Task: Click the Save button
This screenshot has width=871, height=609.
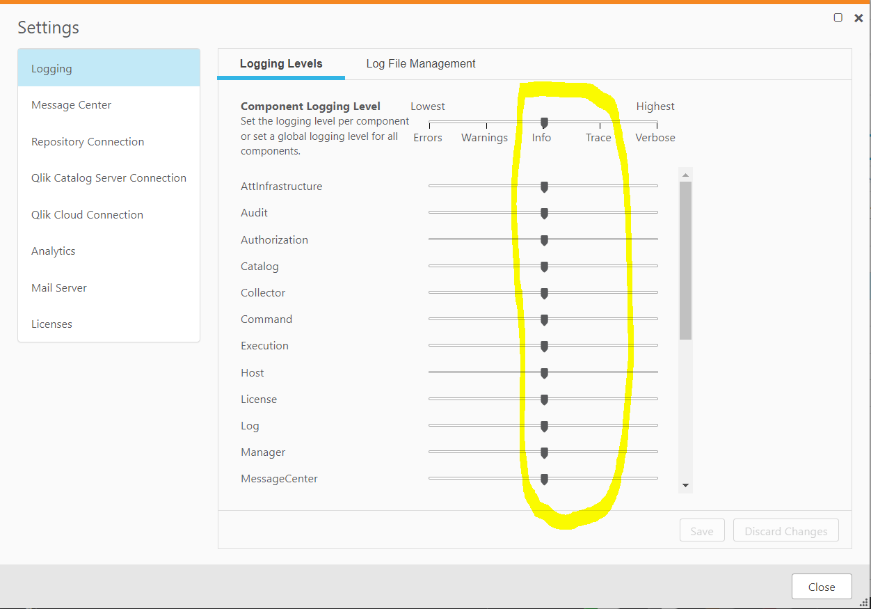Action: tap(702, 531)
